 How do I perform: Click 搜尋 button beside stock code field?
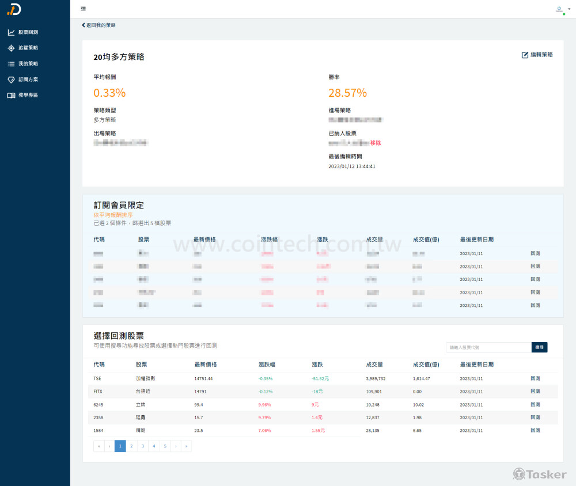point(539,347)
